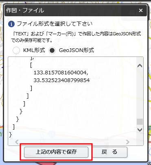Click the KML形式 label text
This screenshot has height=165, width=151.
pos(34,50)
